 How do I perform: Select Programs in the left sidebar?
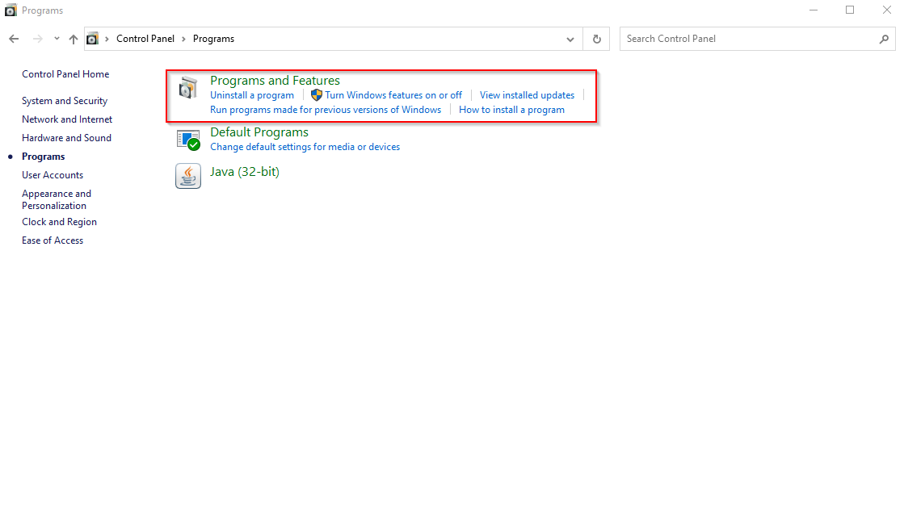44,157
